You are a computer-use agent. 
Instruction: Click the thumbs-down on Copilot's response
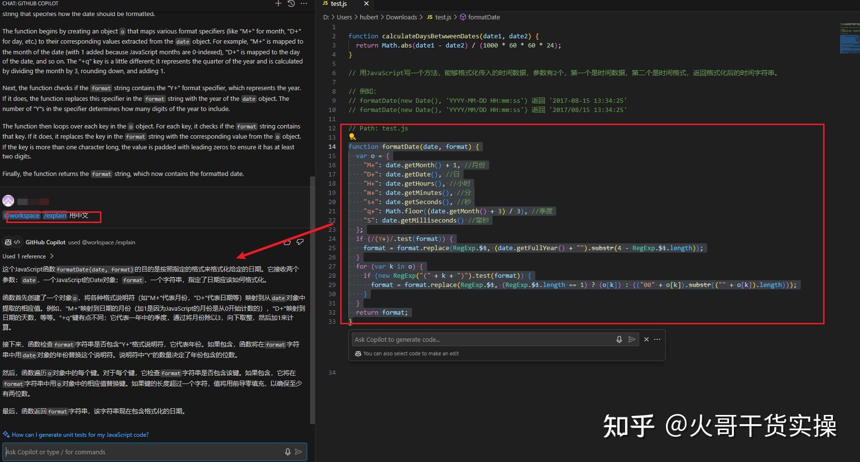300,242
